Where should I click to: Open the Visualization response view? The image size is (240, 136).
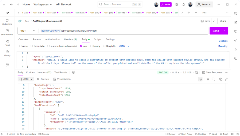62,79
